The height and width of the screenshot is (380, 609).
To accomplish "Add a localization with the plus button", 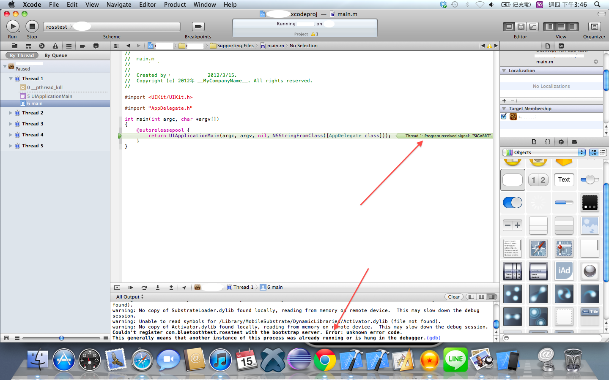I will coord(504,101).
